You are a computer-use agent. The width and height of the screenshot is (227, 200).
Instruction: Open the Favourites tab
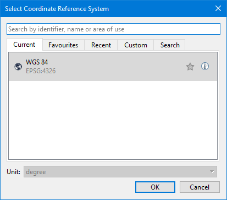coord(63,45)
